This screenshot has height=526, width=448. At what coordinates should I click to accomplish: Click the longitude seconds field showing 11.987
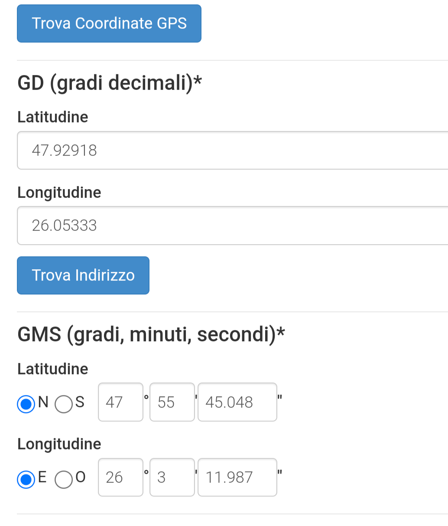(237, 477)
